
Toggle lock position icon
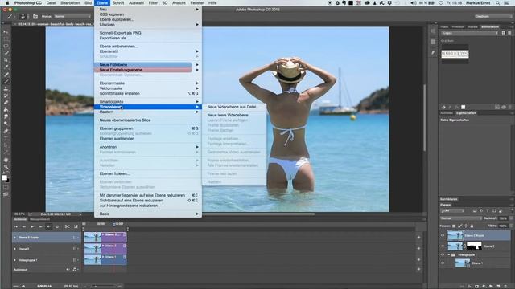pos(466,226)
